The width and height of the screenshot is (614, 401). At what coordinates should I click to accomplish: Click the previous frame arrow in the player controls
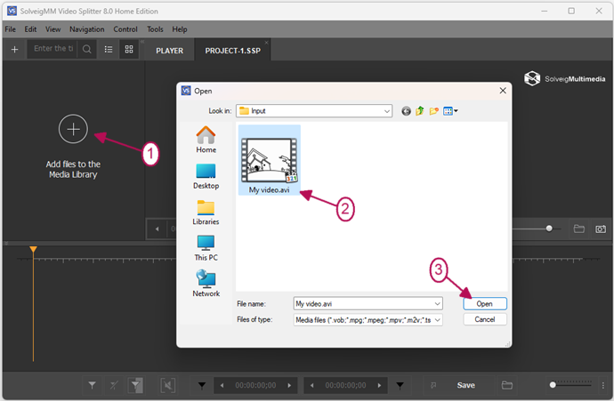tap(157, 229)
